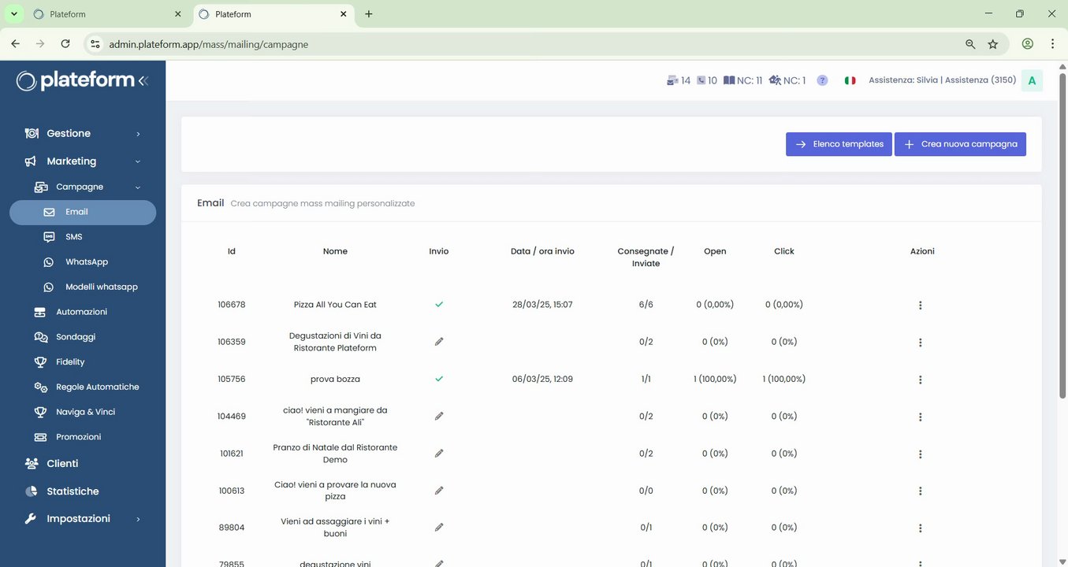Click the Italian flag language icon
The width and height of the screenshot is (1068, 567).
click(850, 80)
